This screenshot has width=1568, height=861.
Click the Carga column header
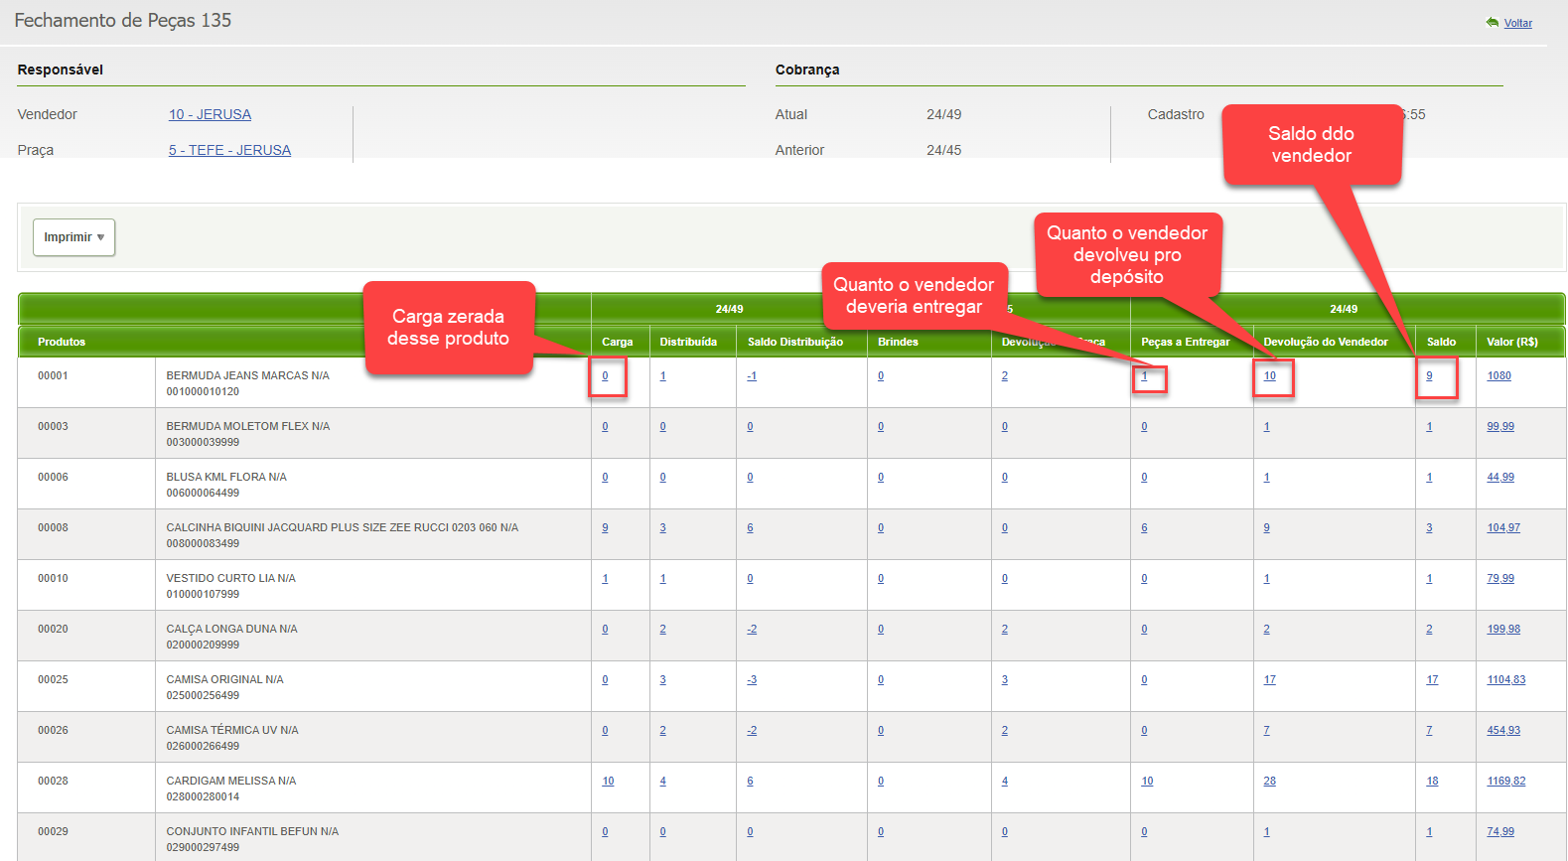pyautogui.click(x=618, y=342)
